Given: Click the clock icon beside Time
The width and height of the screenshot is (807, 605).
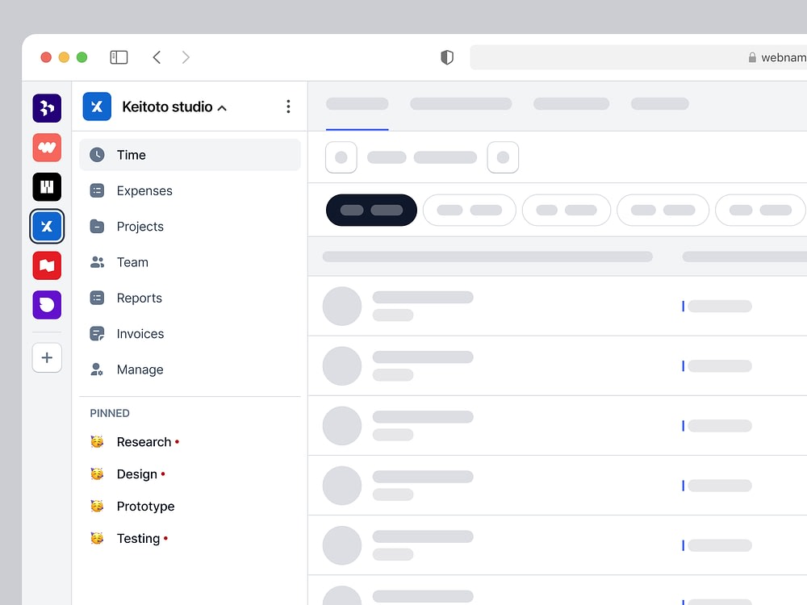Looking at the screenshot, I should (x=97, y=155).
